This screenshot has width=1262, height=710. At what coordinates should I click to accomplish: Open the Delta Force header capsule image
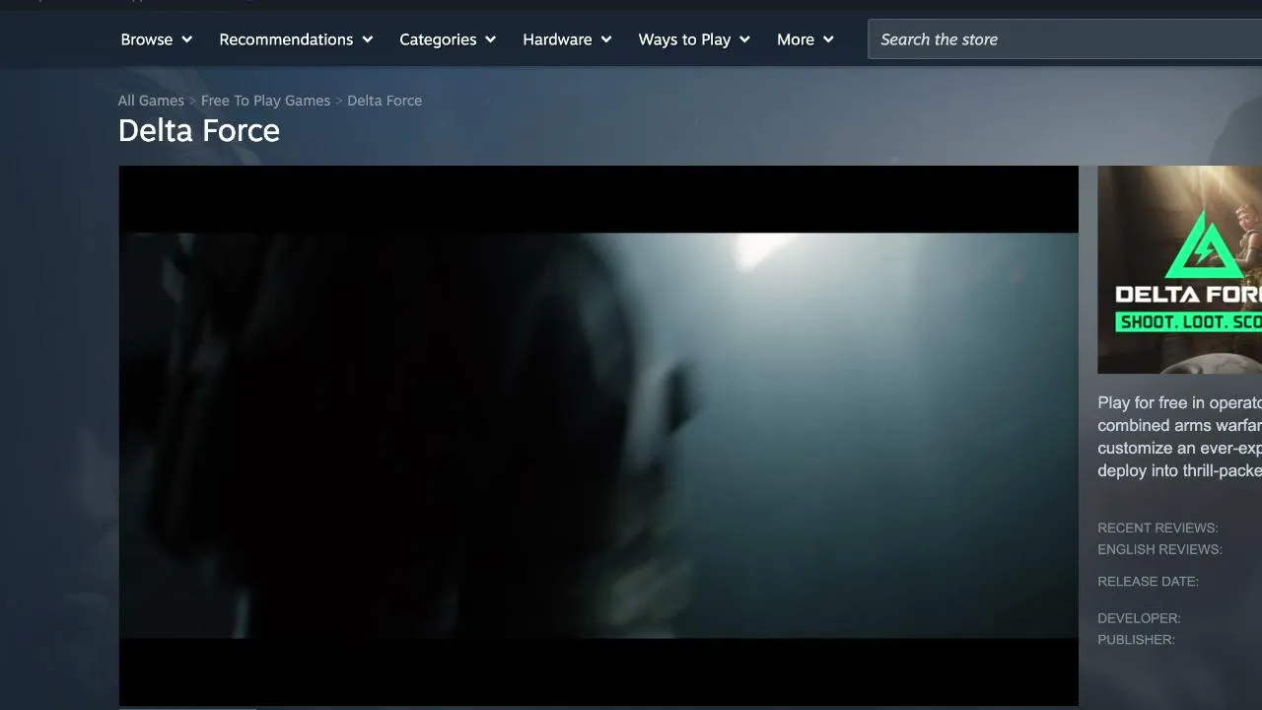pos(1179,269)
